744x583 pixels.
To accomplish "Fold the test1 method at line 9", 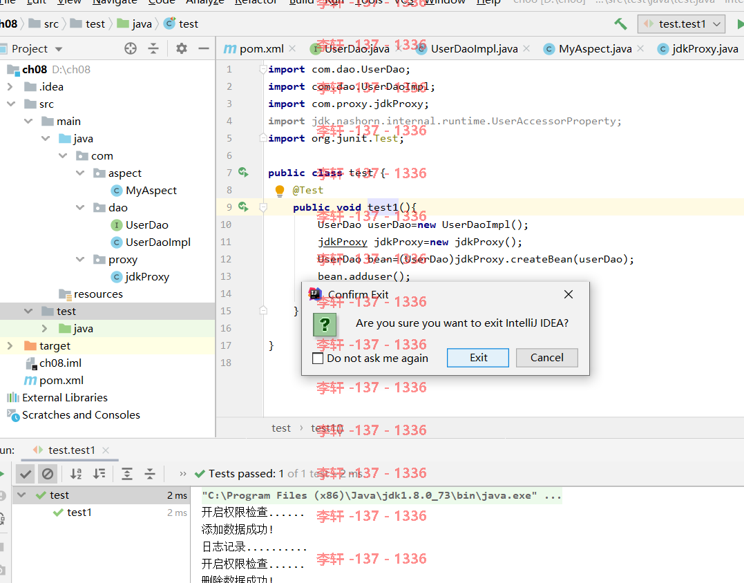I will (263, 207).
